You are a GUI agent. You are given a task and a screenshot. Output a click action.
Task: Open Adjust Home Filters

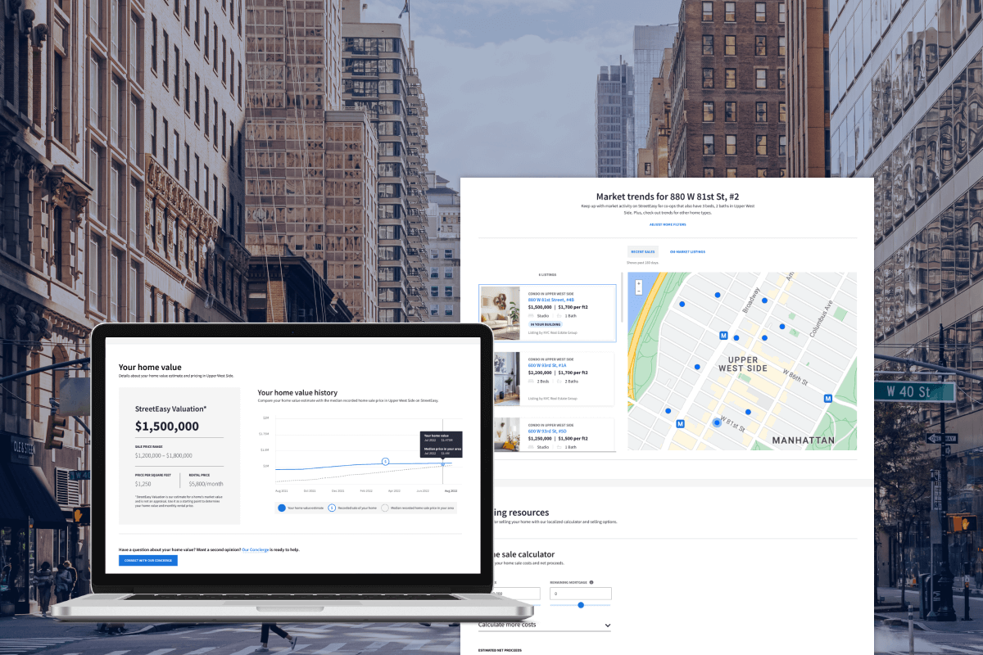pyautogui.click(x=669, y=224)
